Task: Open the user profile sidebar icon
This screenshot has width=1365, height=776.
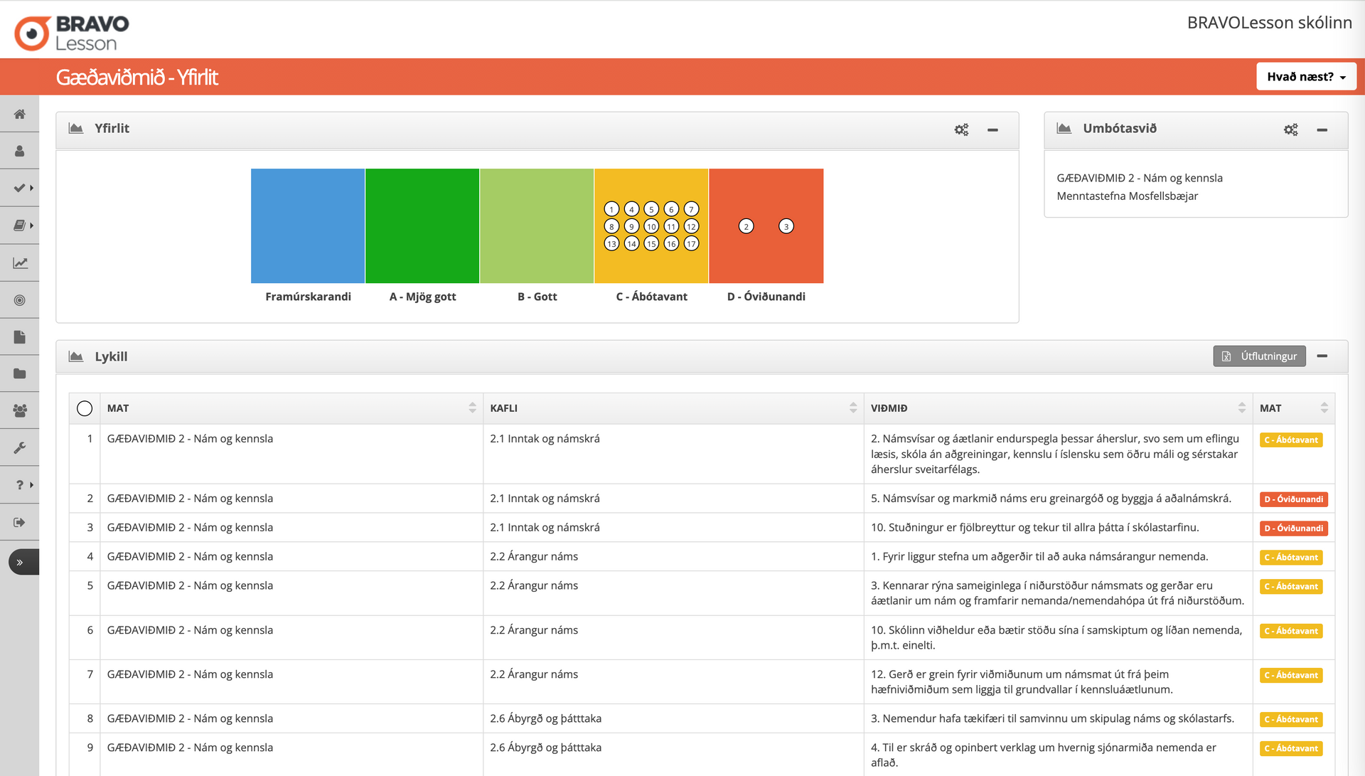Action: (20, 151)
